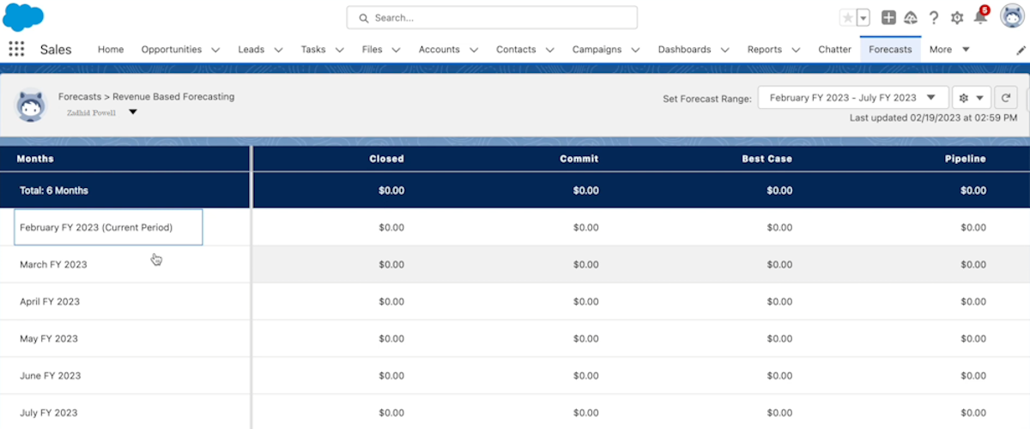1030x429 pixels.
Task: Open the Opportunities tab
Action: click(172, 49)
